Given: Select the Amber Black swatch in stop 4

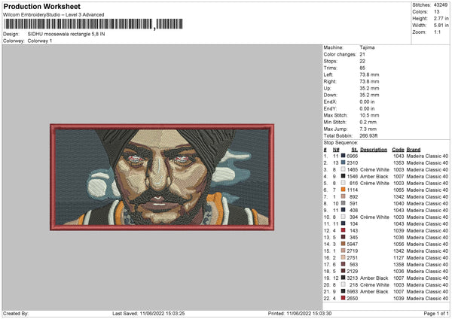Looking at the screenshot, I should 343,176.
